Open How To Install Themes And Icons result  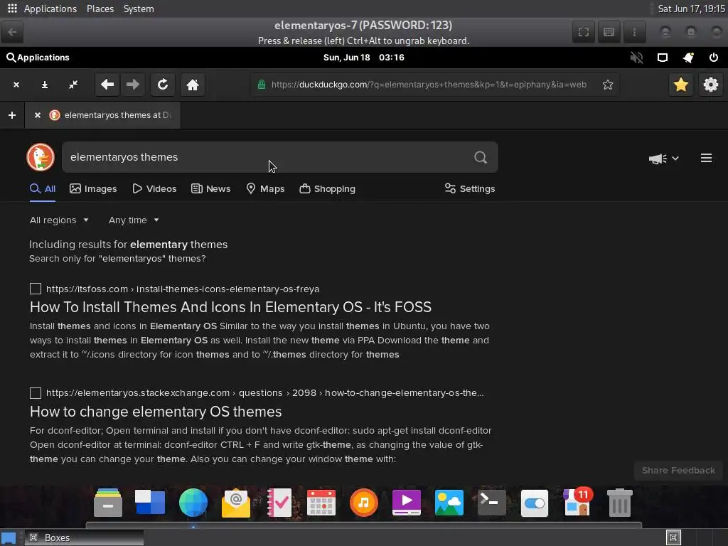[230, 307]
